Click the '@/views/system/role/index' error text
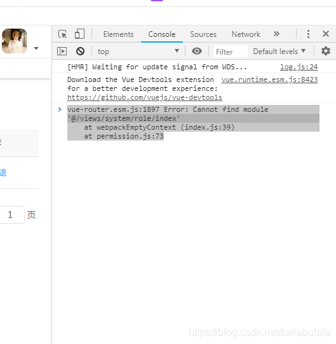This screenshot has height=344, width=336. 124,118
